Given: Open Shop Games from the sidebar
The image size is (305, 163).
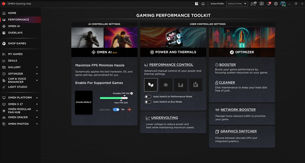Looking at the screenshot, I should tap(17, 43).
